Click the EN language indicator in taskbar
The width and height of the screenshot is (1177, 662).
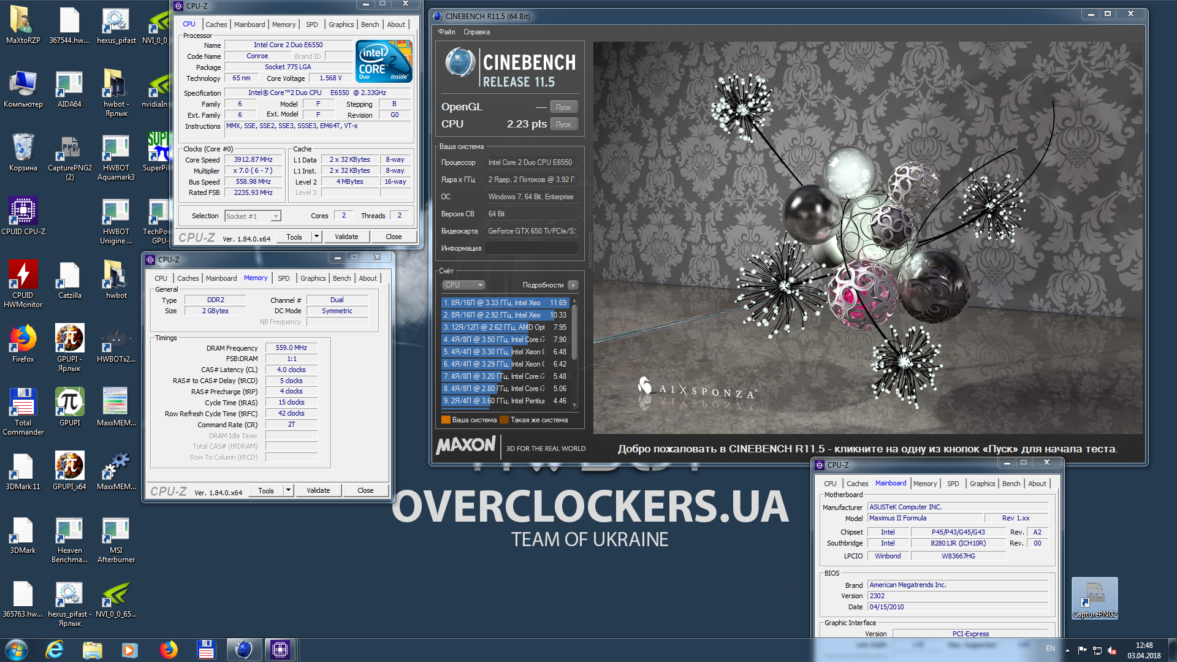pyautogui.click(x=1050, y=649)
